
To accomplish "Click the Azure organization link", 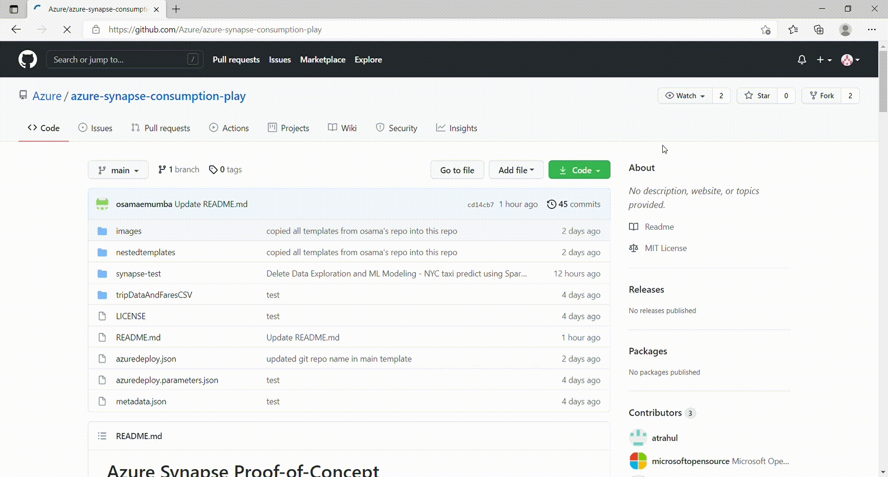I will (47, 96).
